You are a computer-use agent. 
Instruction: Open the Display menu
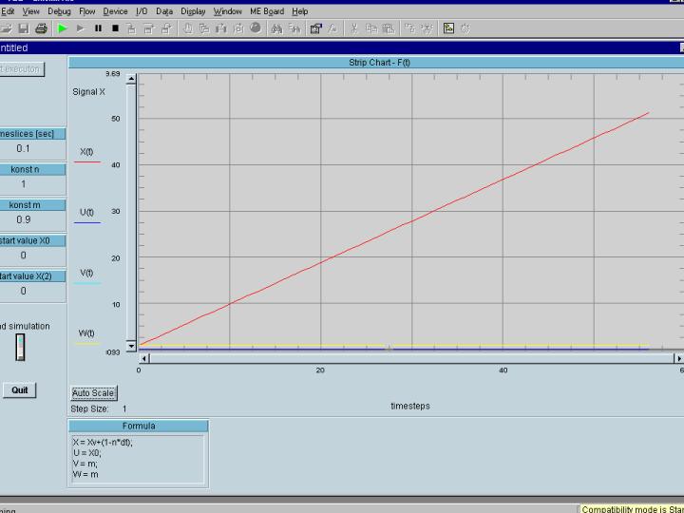[x=193, y=11]
